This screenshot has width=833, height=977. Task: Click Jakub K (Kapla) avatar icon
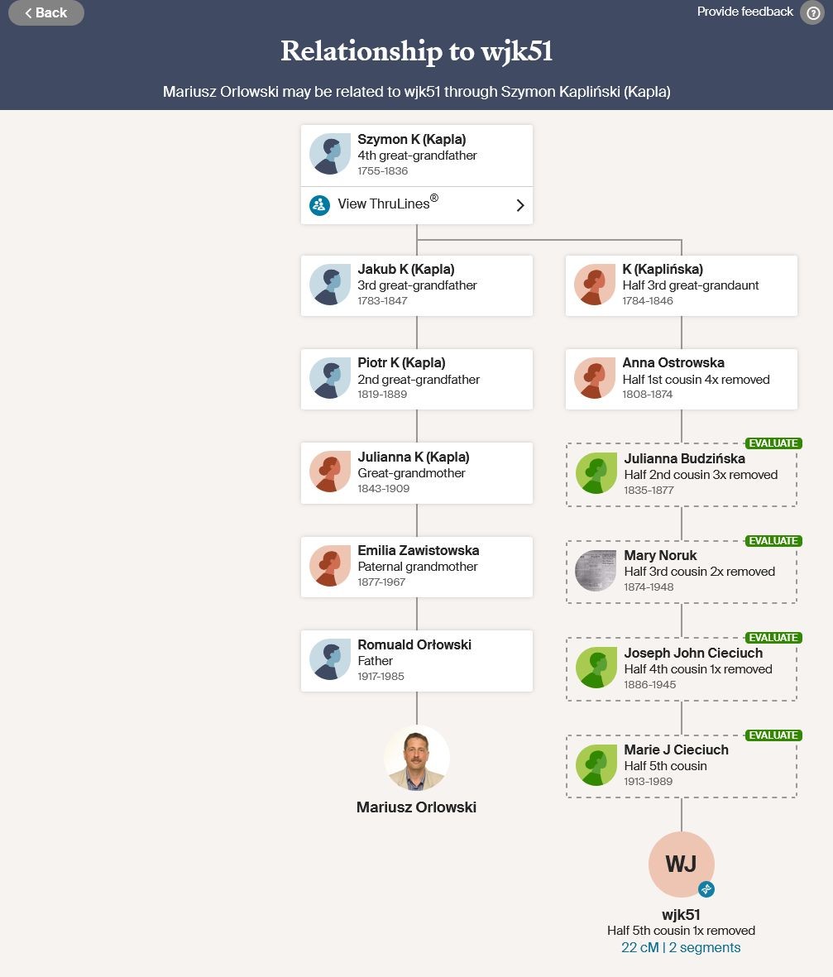(x=330, y=285)
